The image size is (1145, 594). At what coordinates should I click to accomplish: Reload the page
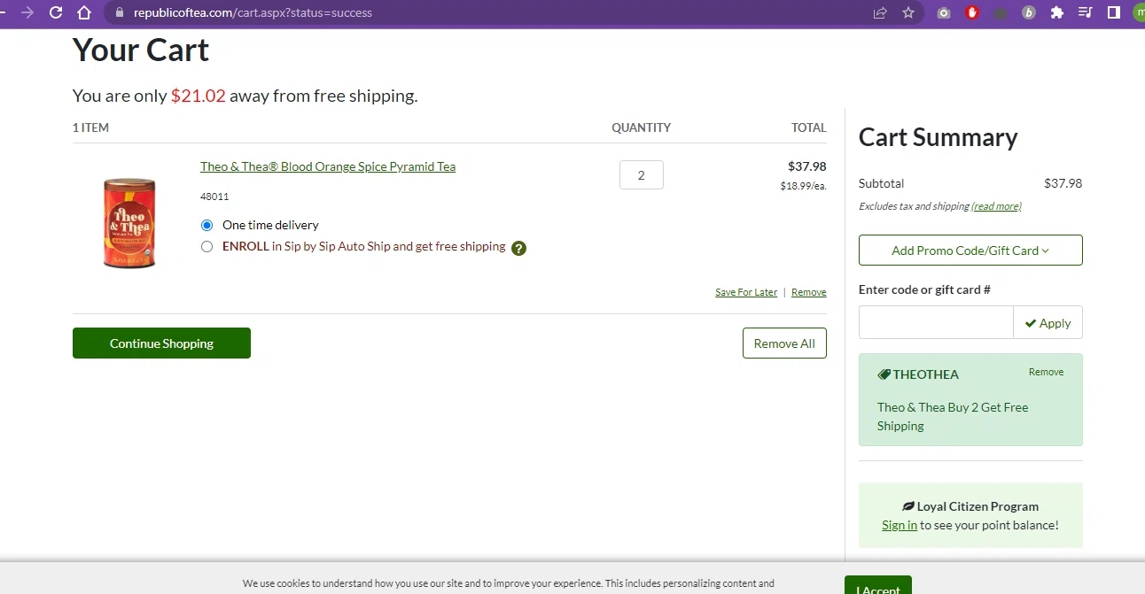point(56,12)
